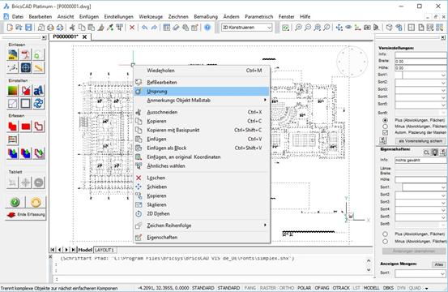Open the 'Zeichnen' menu
Viewport: 448px width, 292px height.
point(178,16)
